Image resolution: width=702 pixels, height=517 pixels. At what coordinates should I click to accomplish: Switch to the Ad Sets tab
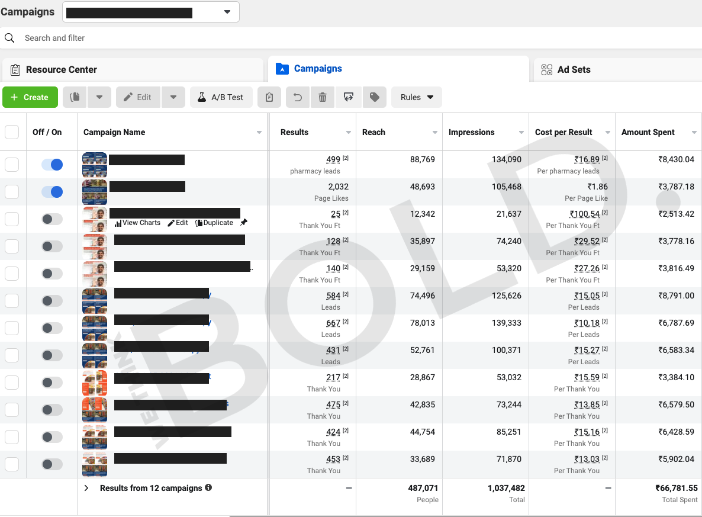[x=573, y=69]
